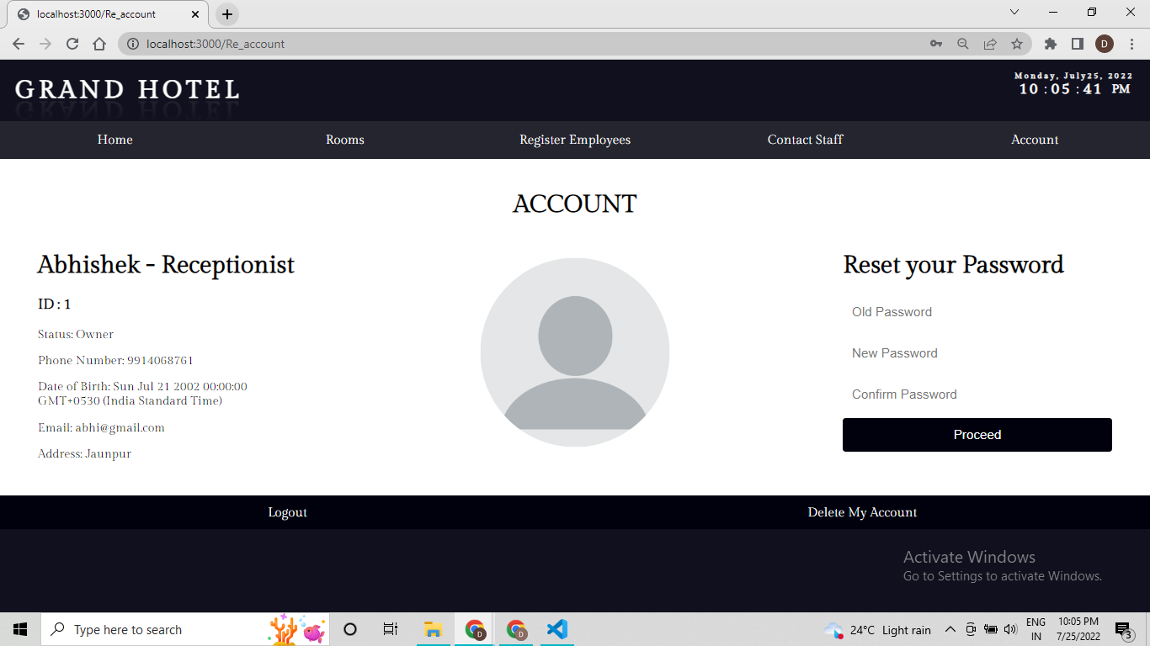
Task: Click the Light rain weather icon on the taskbar
Action: click(x=835, y=629)
